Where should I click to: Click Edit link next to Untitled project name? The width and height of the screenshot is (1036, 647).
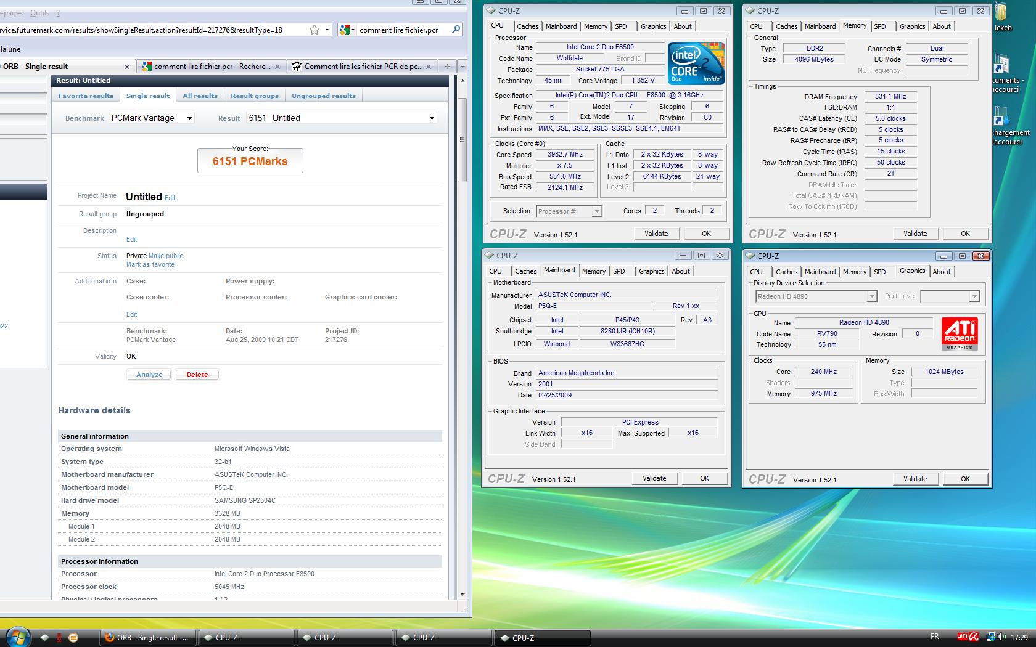coord(170,198)
